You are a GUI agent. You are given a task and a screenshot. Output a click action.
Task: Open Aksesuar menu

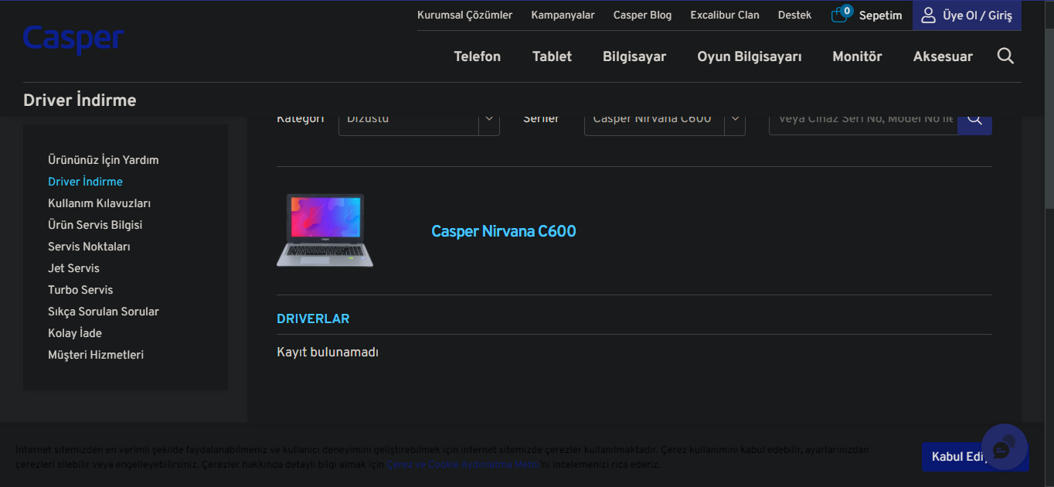click(x=943, y=56)
